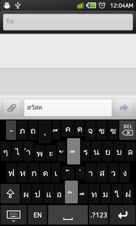The image size is (136, 226).
Task: Tap the message text field containing สวัสด
Action: pos(68,108)
